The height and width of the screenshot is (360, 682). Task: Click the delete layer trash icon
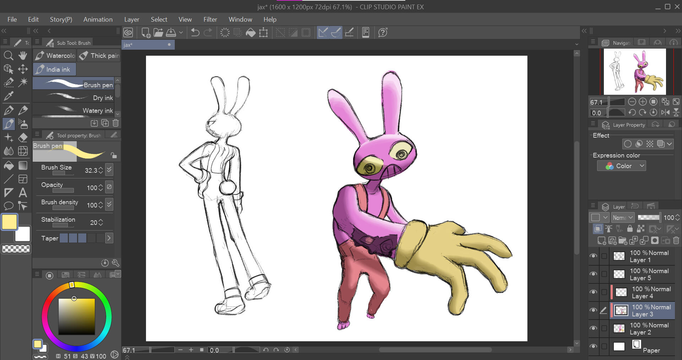(676, 240)
